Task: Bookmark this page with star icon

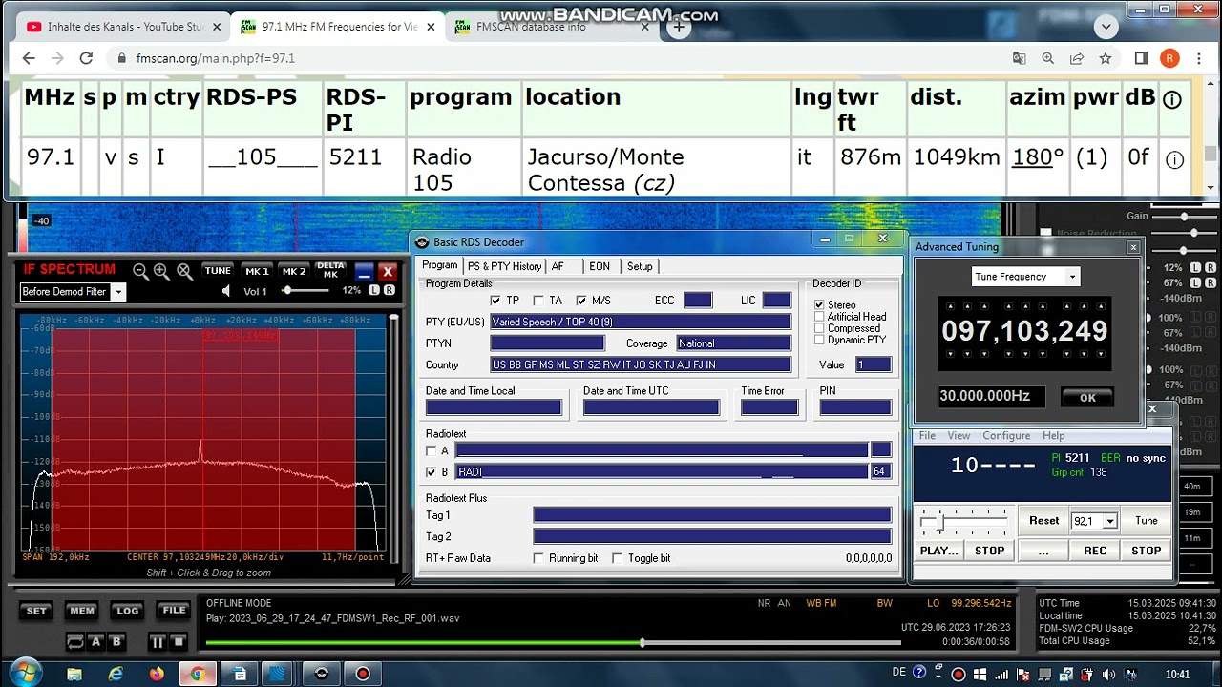Action: [1105, 58]
